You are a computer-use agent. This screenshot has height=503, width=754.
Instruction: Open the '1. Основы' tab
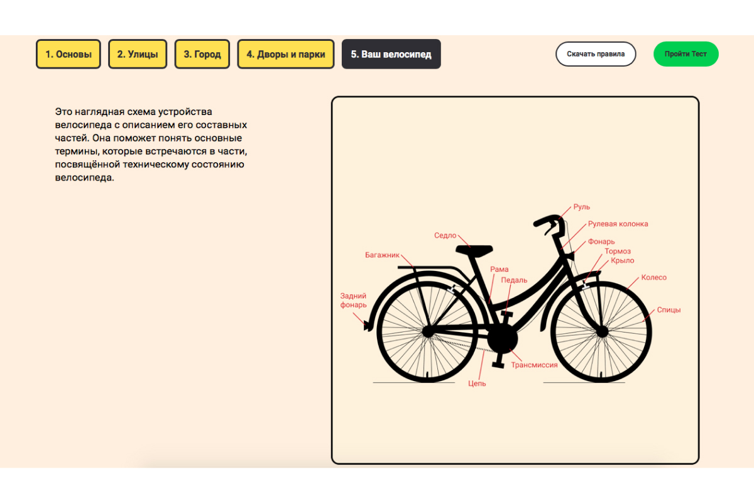[68, 54]
